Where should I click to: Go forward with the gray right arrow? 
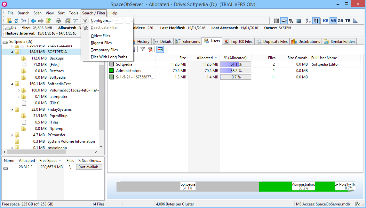(x=41, y=21)
